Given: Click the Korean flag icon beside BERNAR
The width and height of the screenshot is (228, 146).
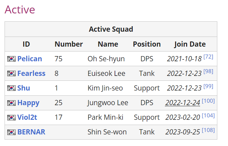Looking at the screenshot, I should (12, 132).
